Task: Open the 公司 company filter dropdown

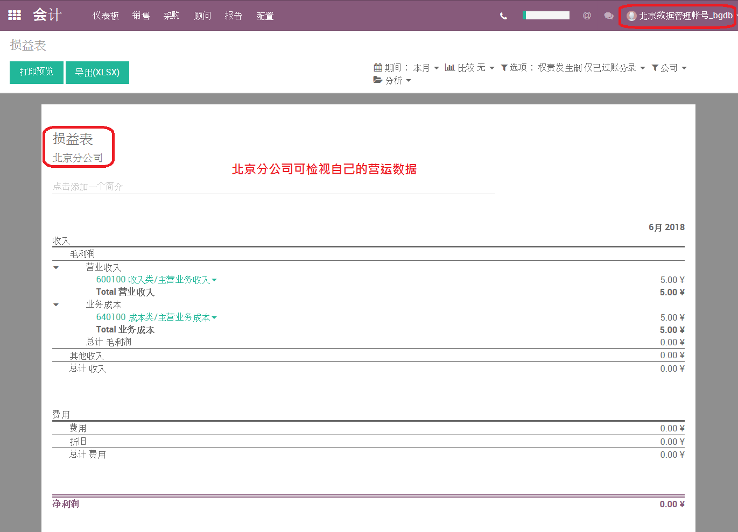Action: [669, 68]
